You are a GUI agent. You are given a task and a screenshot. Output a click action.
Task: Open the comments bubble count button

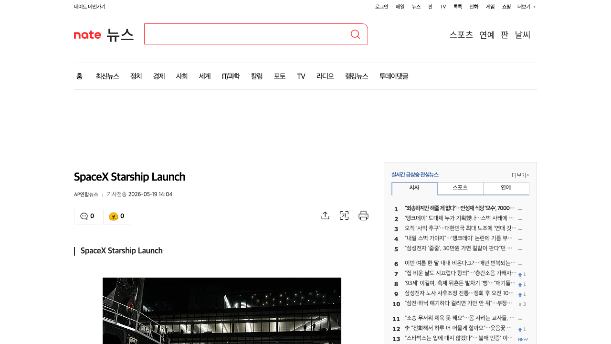click(x=87, y=216)
